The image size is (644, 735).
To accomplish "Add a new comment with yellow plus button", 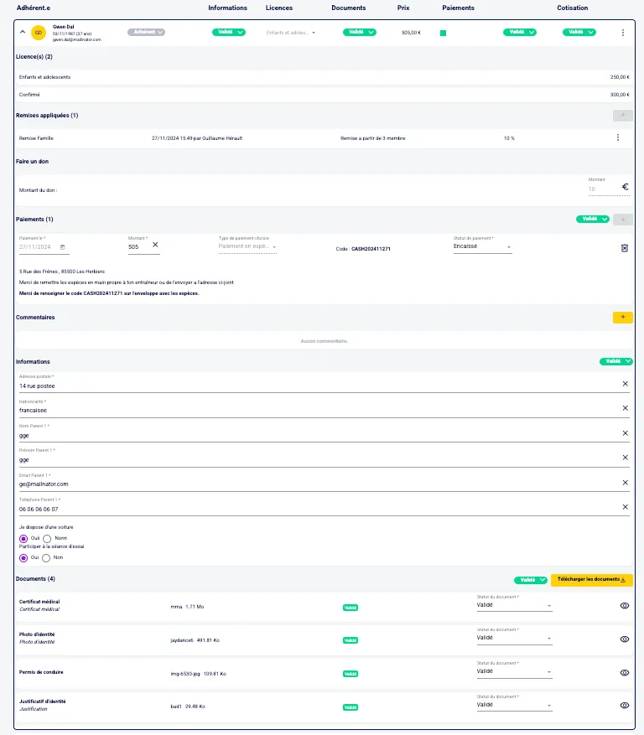I will click(x=622, y=318).
